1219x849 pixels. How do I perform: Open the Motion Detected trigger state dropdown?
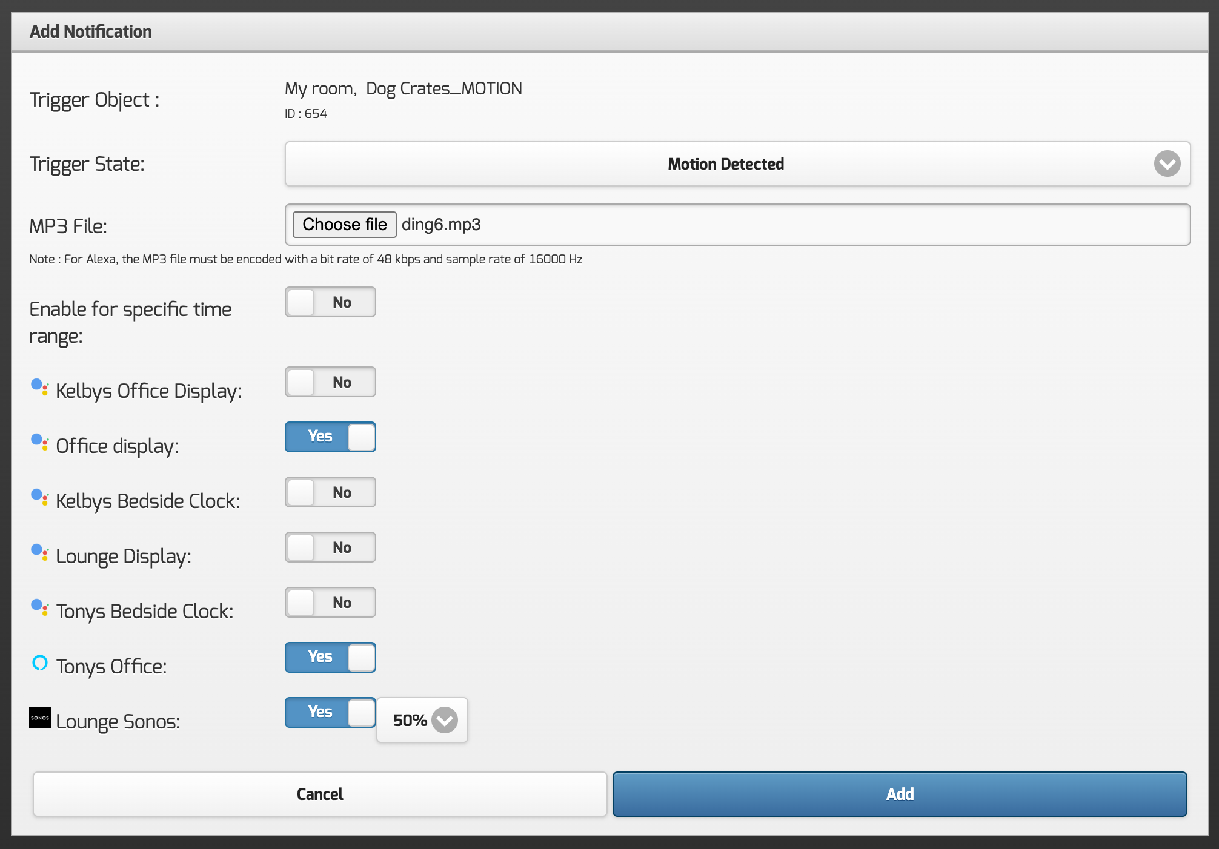[725, 164]
